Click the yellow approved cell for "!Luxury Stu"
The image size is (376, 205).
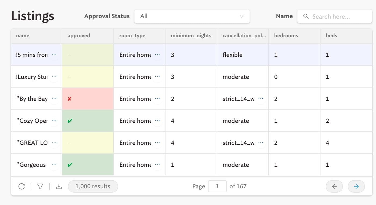point(88,77)
